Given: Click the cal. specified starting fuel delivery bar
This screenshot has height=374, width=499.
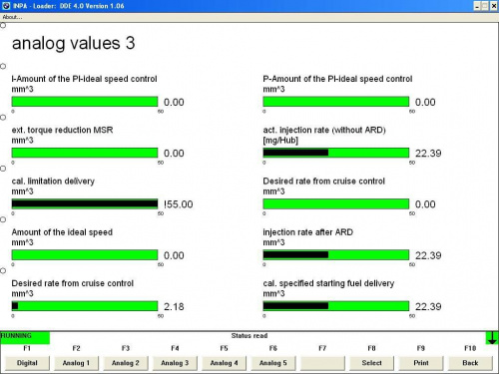Looking at the screenshot, I should (x=336, y=306).
